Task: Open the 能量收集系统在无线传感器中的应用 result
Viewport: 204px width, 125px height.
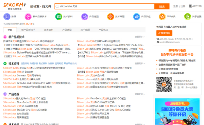Action: (102, 87)
